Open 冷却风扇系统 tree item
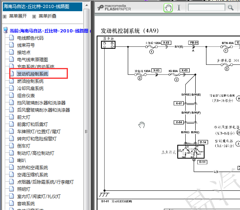 tap(30, 88)
